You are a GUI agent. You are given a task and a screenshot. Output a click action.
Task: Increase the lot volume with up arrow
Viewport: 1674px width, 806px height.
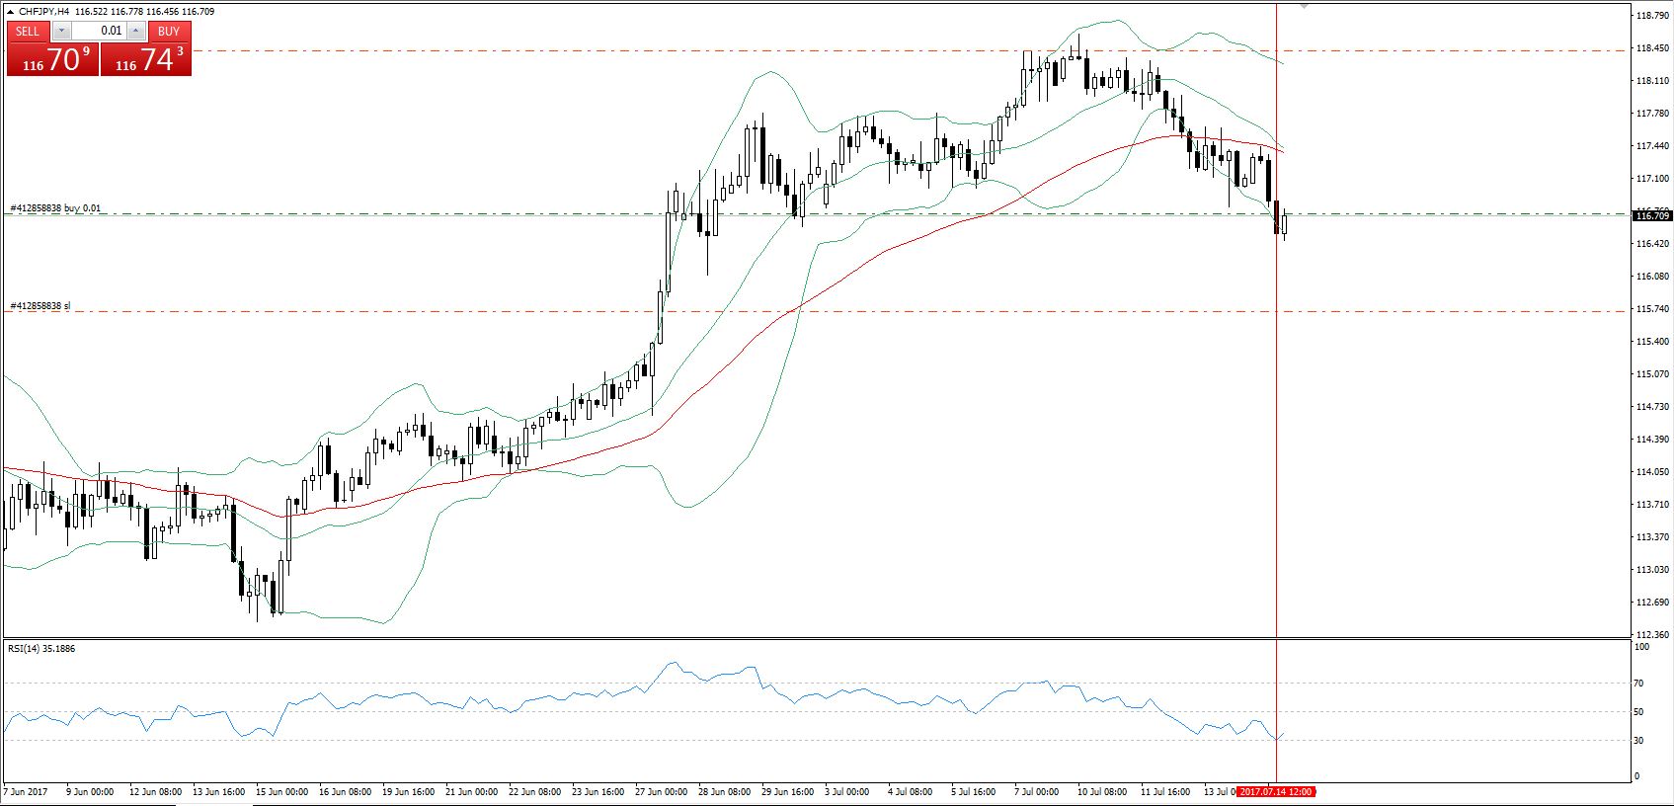point(136,31)
